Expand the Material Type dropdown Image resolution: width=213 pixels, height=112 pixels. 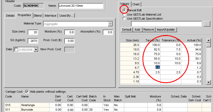click(110, 24)
